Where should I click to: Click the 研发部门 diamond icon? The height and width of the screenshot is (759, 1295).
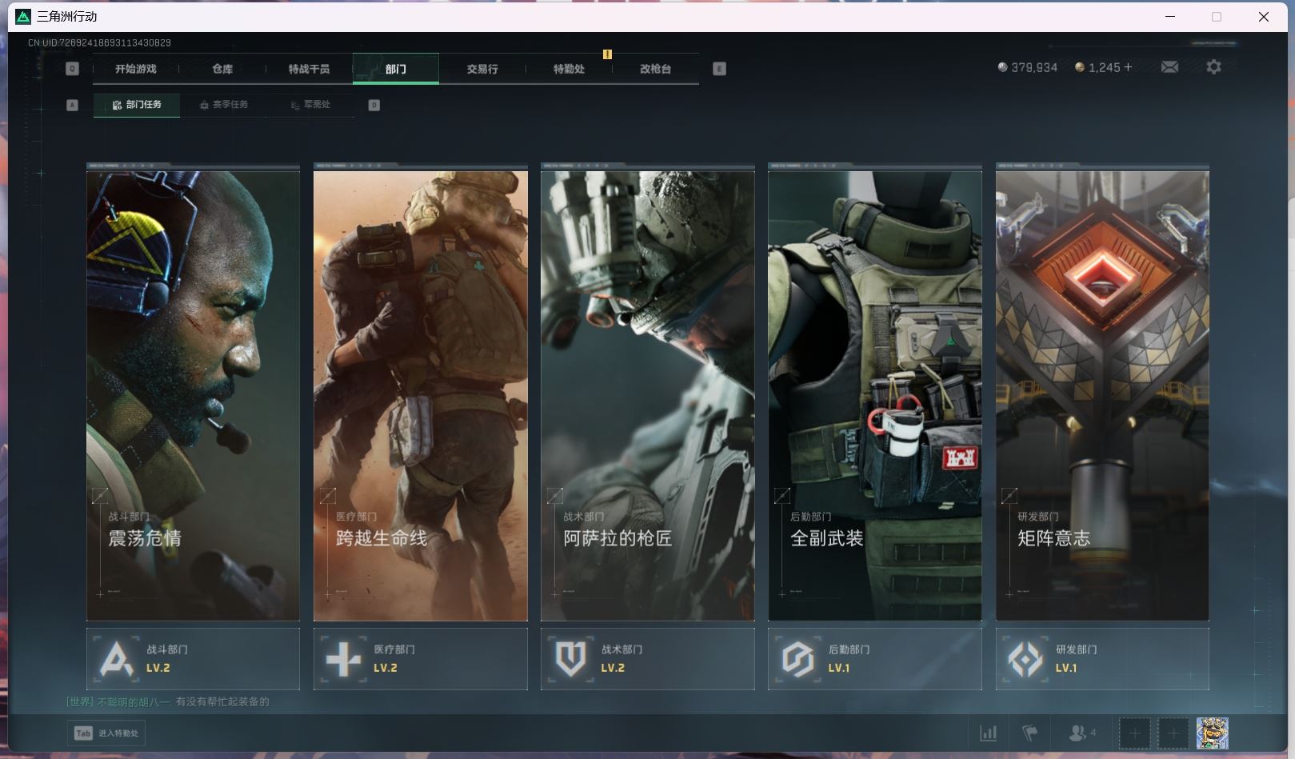1025,659
